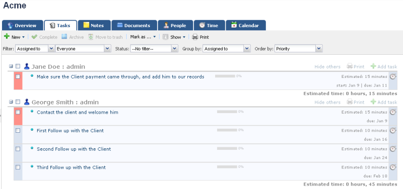Click the Print printer icon in toolbar
Screen dimensions: 403x189
click(x=195, y=37)
